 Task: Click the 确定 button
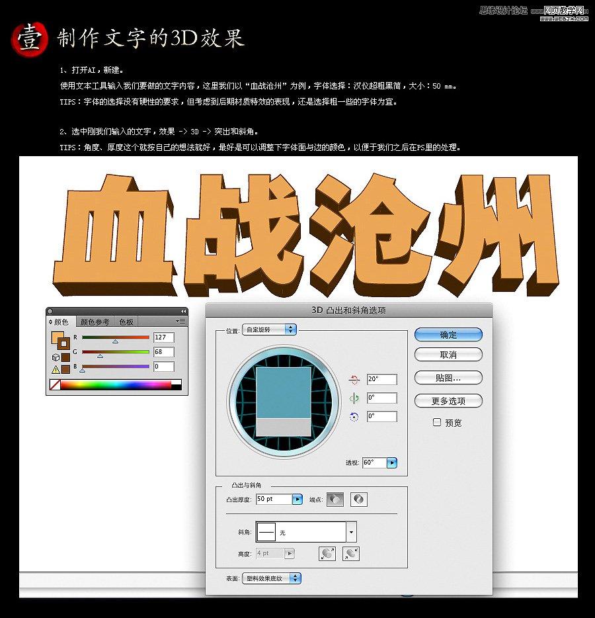[448, 335]
